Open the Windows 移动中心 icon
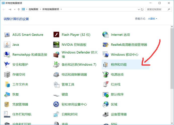Screen dimensions: 174x125 coord(105,55)
